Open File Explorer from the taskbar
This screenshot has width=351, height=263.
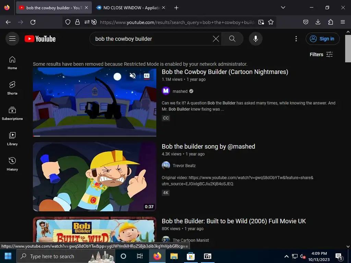tap(174, 256)
